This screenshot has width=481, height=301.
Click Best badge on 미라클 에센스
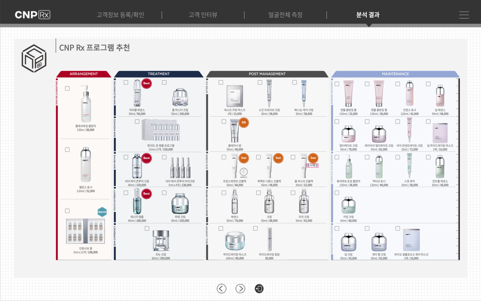(x=147, y=84)
